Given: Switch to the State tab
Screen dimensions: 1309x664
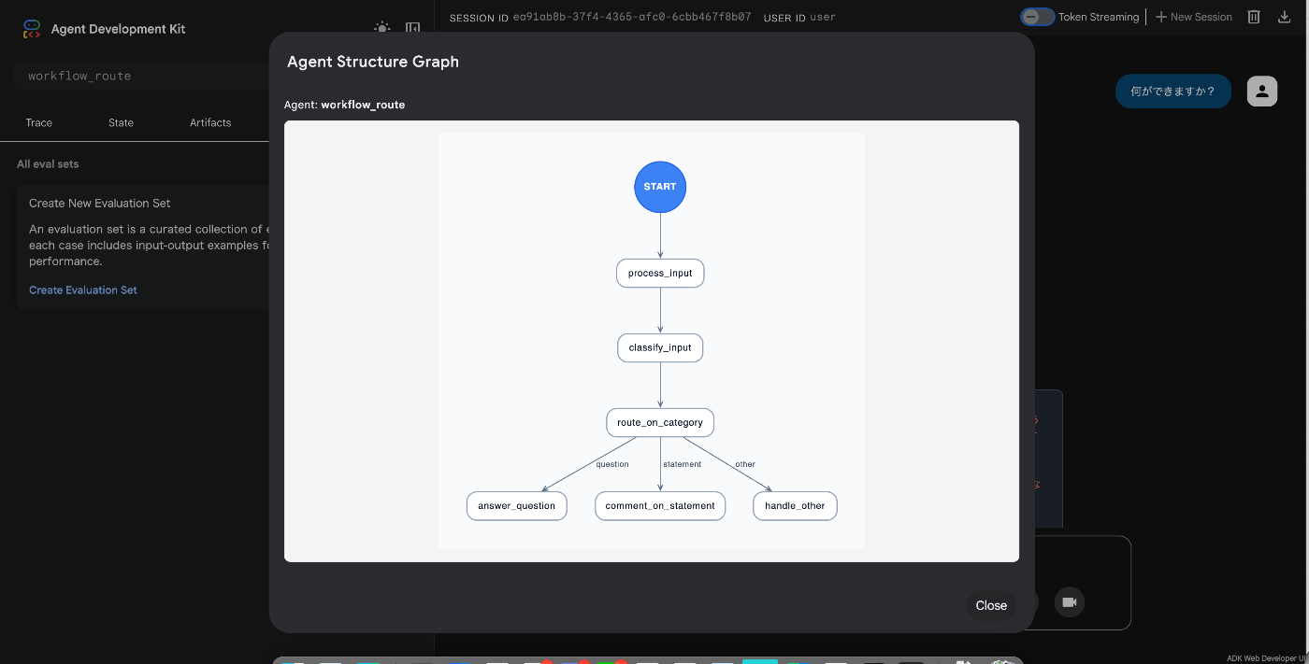Looking at the screenshot, I should [x=121, y=122].
